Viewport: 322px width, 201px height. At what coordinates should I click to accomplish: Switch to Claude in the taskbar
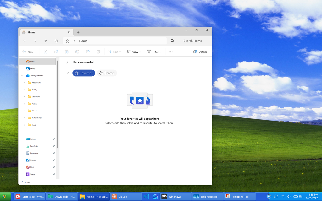126,197
